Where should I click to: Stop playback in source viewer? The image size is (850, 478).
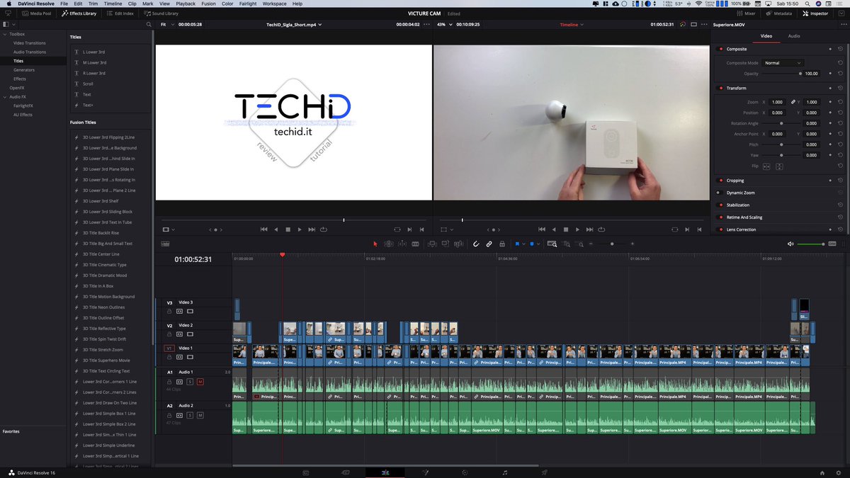point(288,229)
